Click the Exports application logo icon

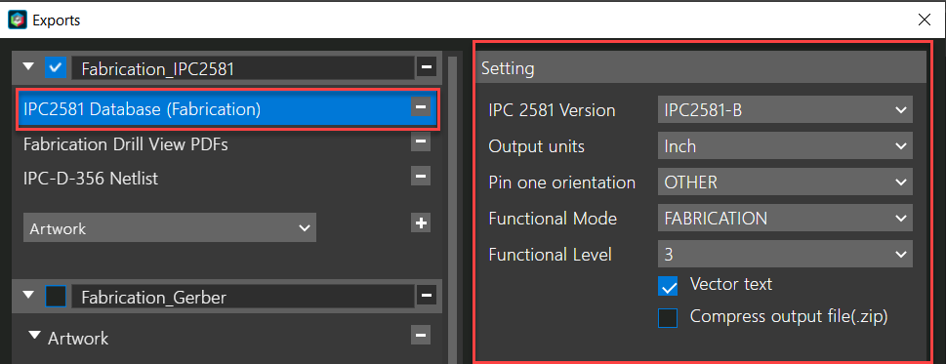(x=17, y=20)
